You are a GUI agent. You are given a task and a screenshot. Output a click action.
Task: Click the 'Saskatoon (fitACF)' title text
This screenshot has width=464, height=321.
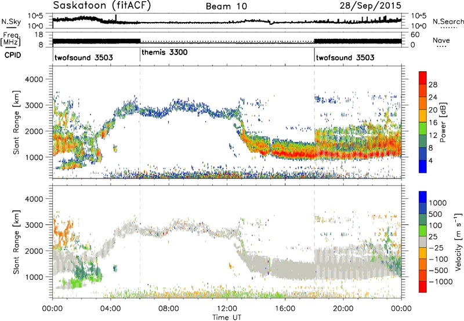102,5
